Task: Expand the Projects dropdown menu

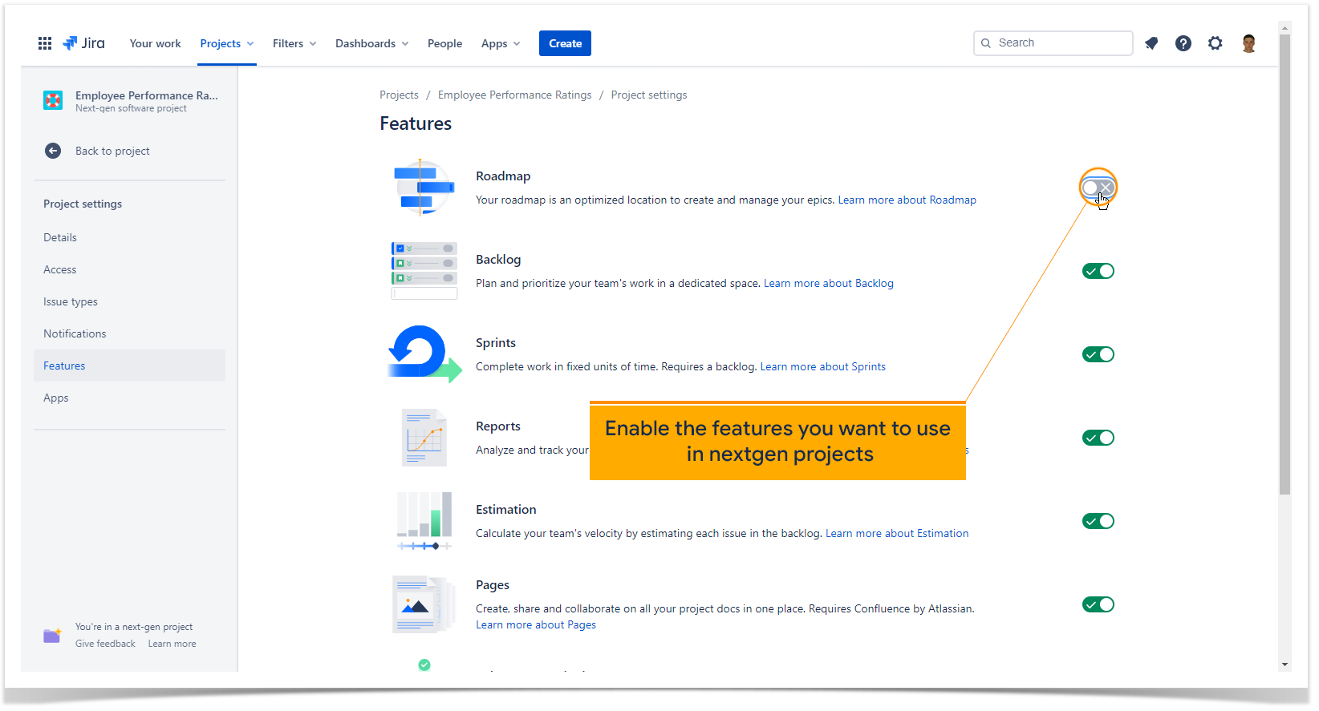Action: pos(227,43)
